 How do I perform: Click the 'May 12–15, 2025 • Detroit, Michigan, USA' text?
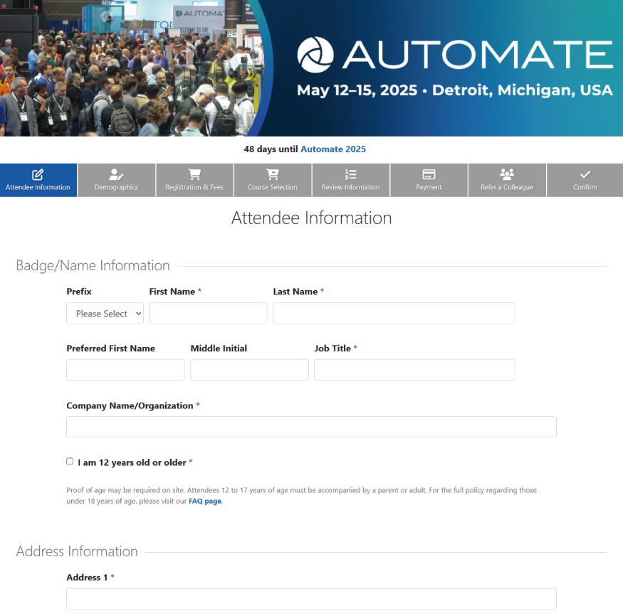[455, 90]
